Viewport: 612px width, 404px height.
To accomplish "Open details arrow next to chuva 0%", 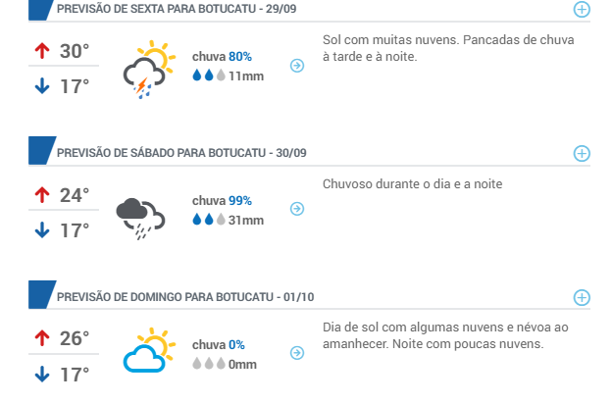I will pyautogui.click(x=297, y=353).
